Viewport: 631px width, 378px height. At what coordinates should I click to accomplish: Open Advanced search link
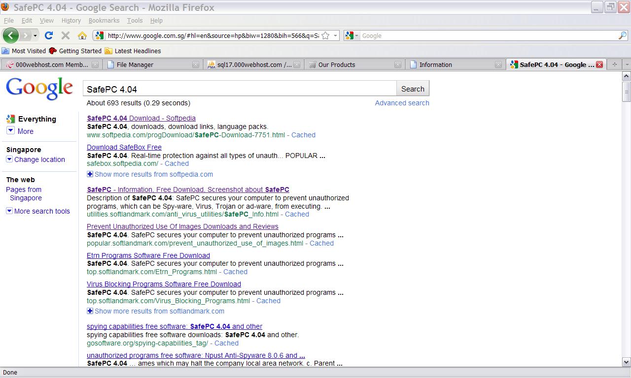pos(402,103)
